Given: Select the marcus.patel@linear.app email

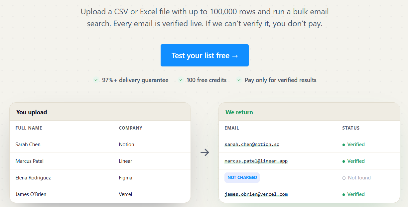Looking at the screenshot, I should click(256, 161).
